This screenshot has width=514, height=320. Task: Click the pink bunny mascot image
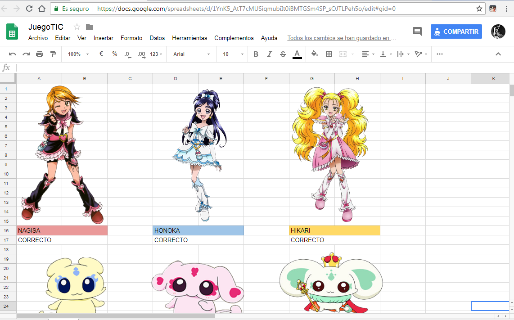tap(198, 286)
